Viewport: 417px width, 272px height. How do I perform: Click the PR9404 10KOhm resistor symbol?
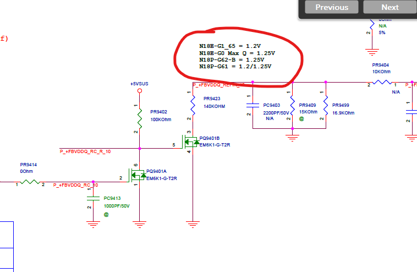click(382, 82)
